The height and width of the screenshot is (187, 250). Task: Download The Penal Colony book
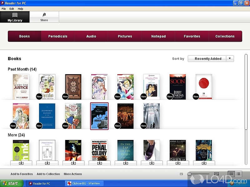coord(99,163)
